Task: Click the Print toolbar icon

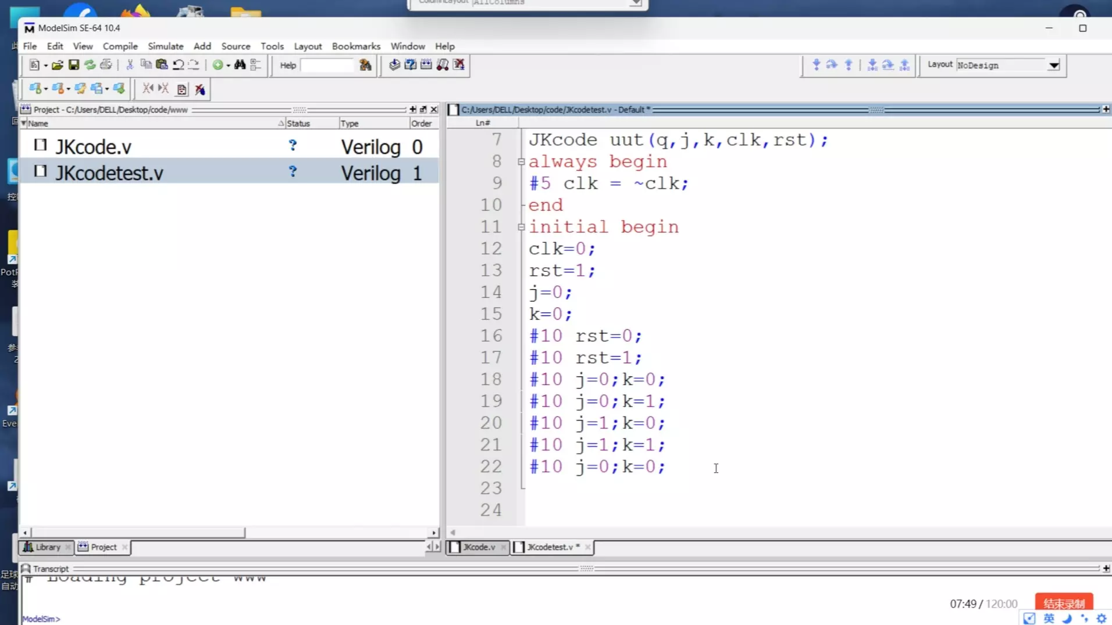Action: (x=106, y=65)
